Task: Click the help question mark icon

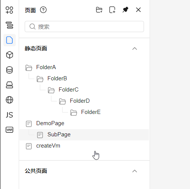Action: [x=43, y=10]
